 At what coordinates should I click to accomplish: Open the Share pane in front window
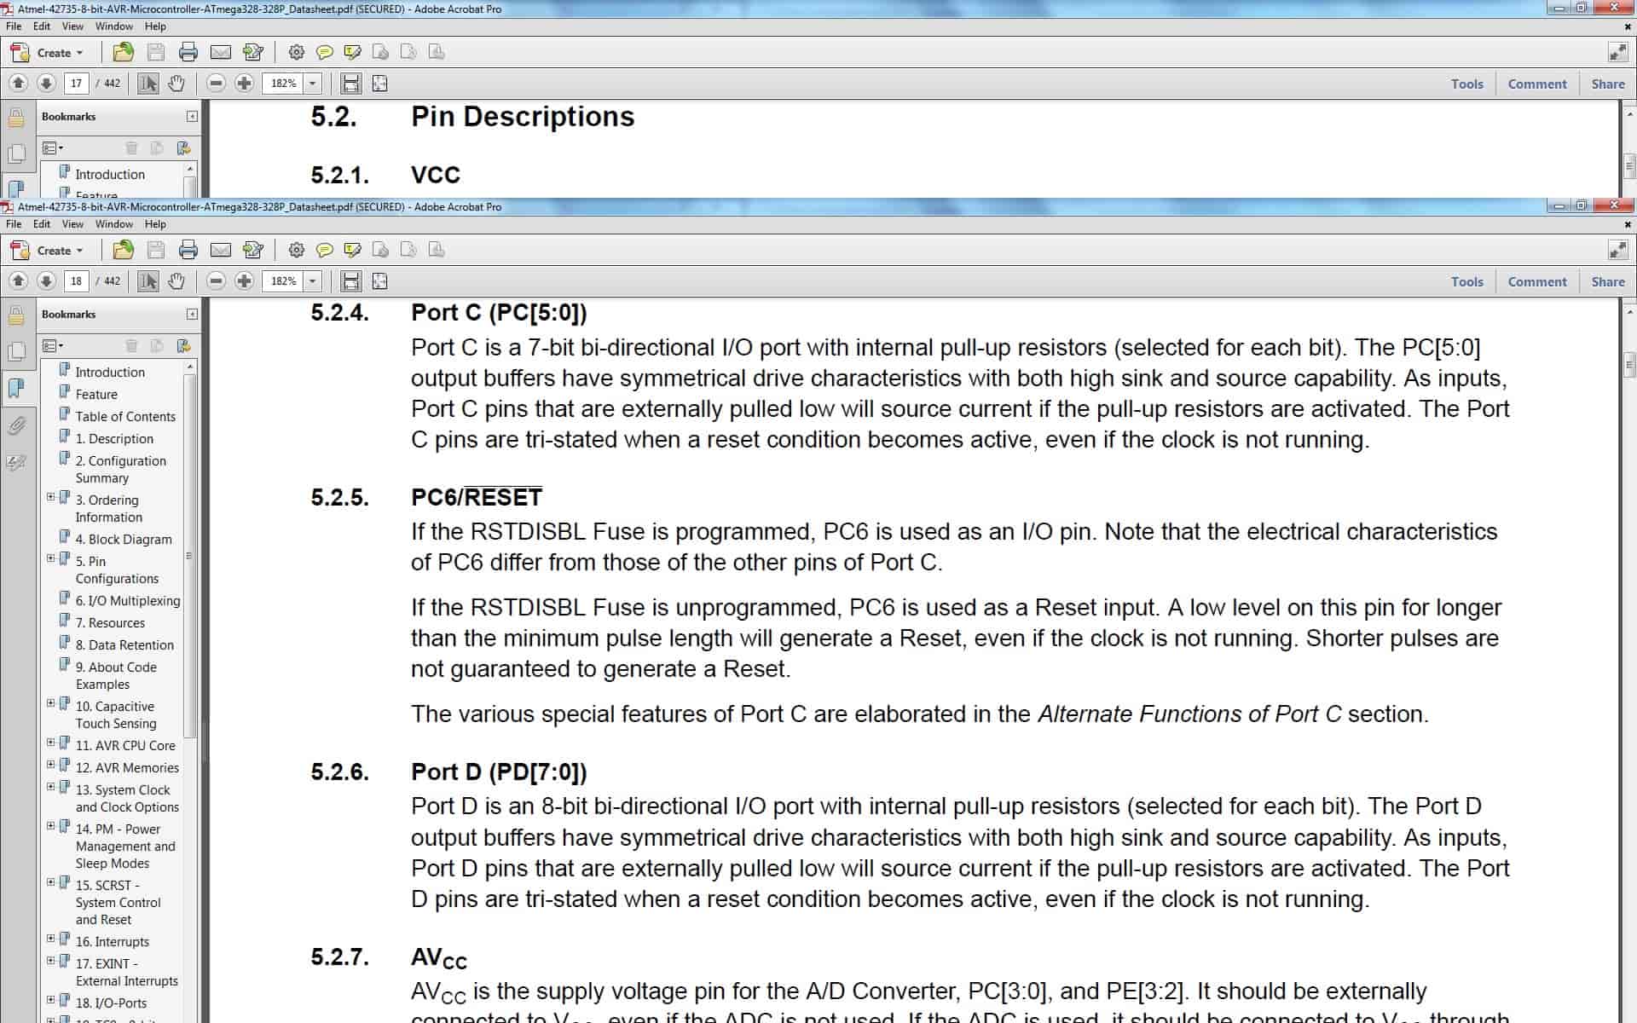pos(1608,281)
